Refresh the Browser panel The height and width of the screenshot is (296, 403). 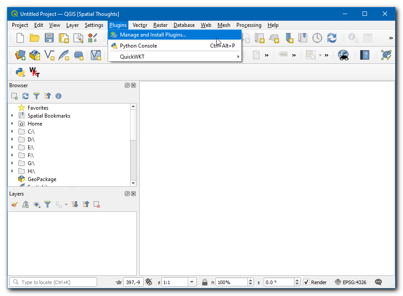coord(25,96)
